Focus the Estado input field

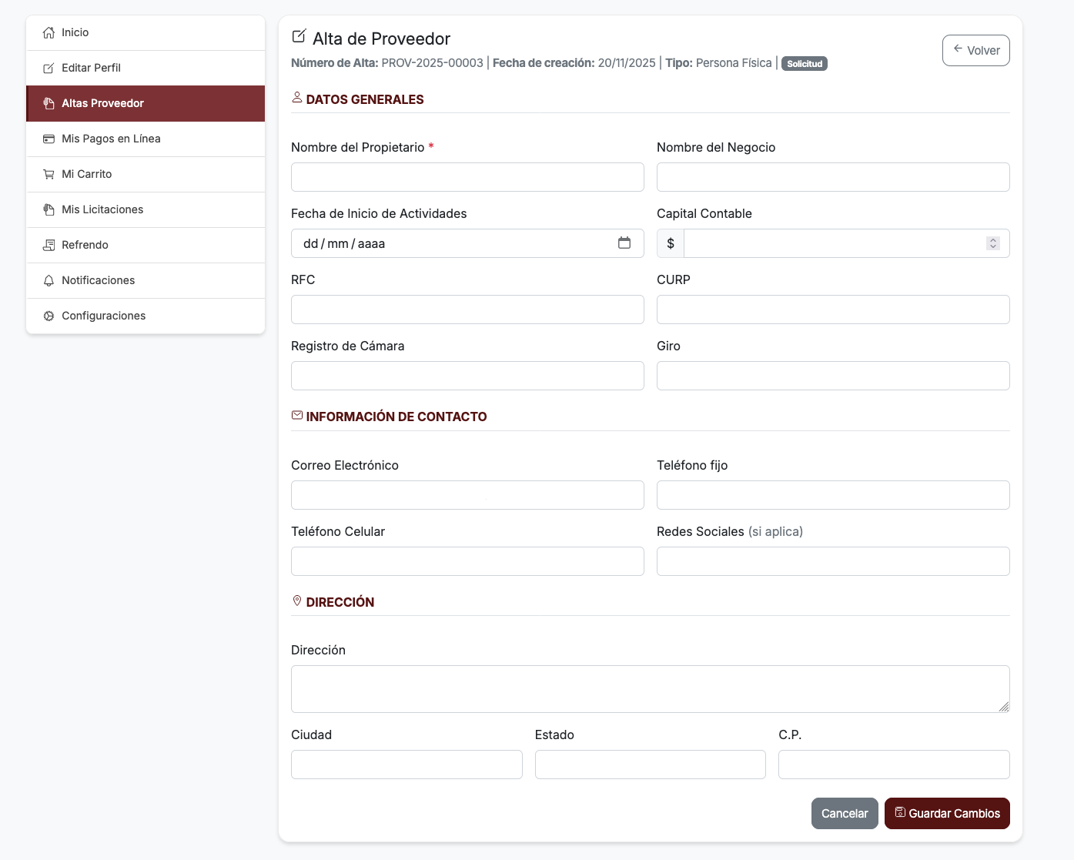click(651, 765)
